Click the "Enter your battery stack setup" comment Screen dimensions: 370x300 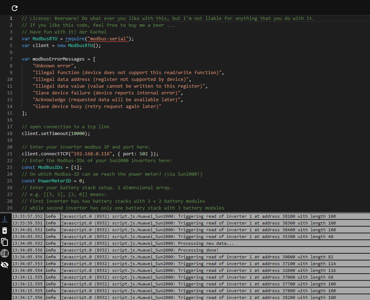tap(97, 188)
